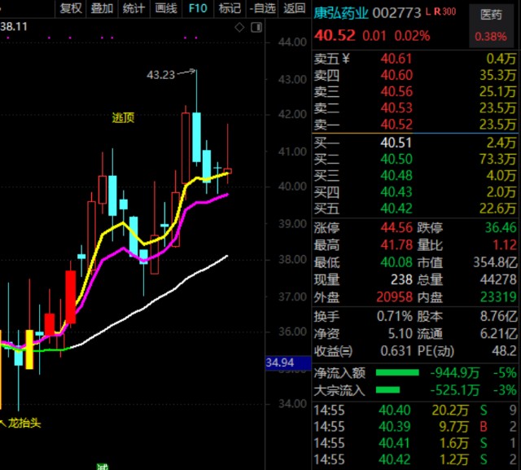This screenshot has width=521, height=470.
Task: Toggle 复权 price adjustment
Action: (71, 9)
